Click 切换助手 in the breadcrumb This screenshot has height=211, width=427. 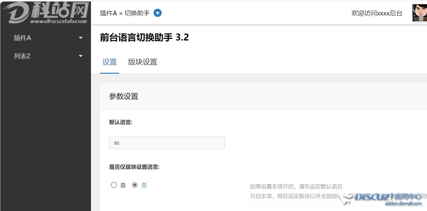137,13
